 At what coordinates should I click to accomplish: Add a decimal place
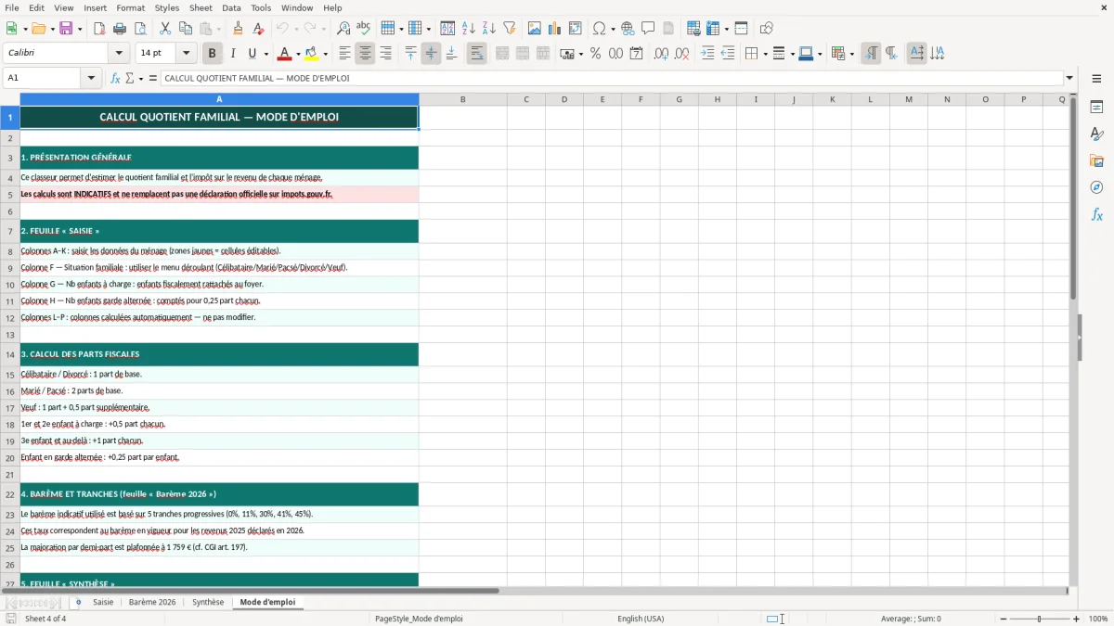click(x=661, y=54)
